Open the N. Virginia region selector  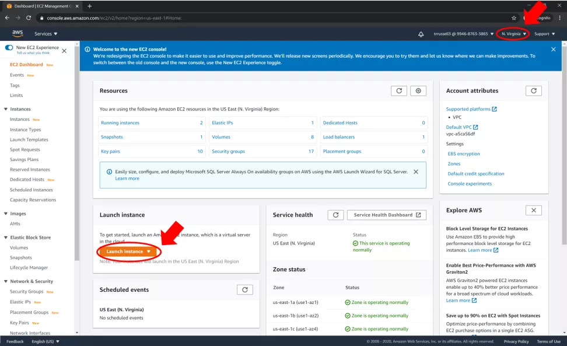coord(513,34)
